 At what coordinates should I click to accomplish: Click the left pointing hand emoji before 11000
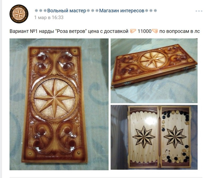coord(133,31)
